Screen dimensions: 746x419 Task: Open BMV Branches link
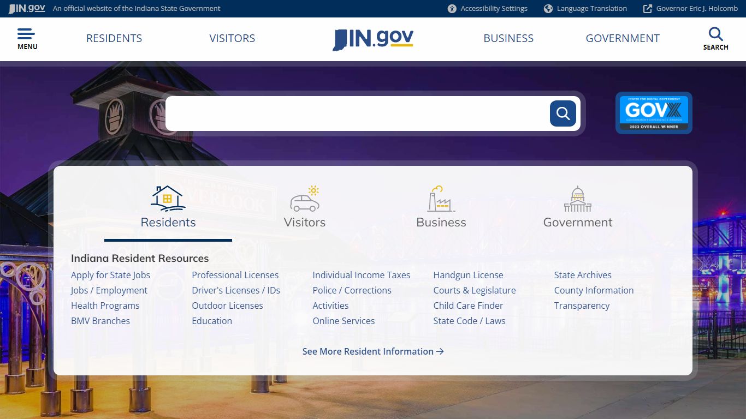pos(100,321)
